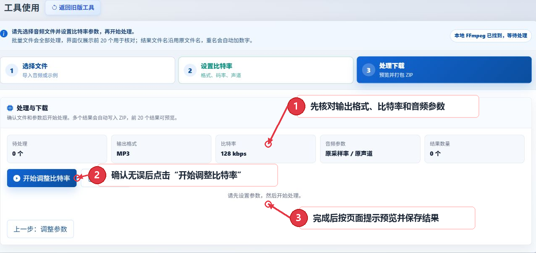Click the 输出格式 MP3 card
Viewport: 536px width, 253px height.
pos(161,149)
